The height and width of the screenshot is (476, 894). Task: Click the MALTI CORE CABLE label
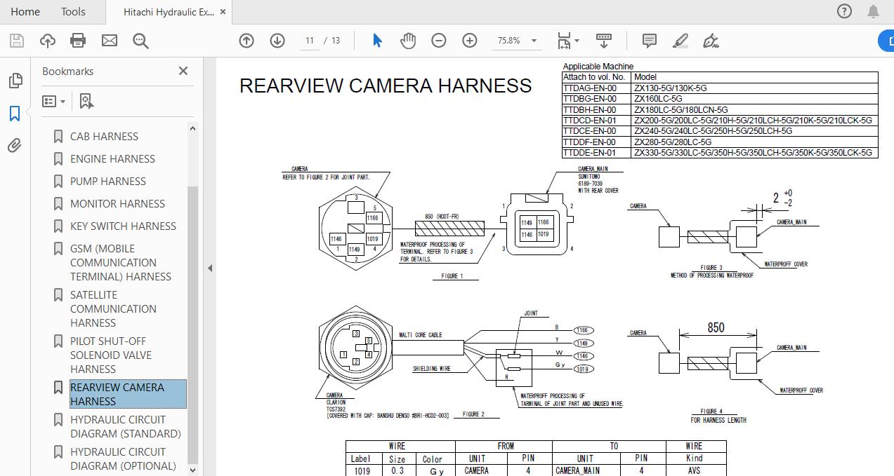point(421,335)
